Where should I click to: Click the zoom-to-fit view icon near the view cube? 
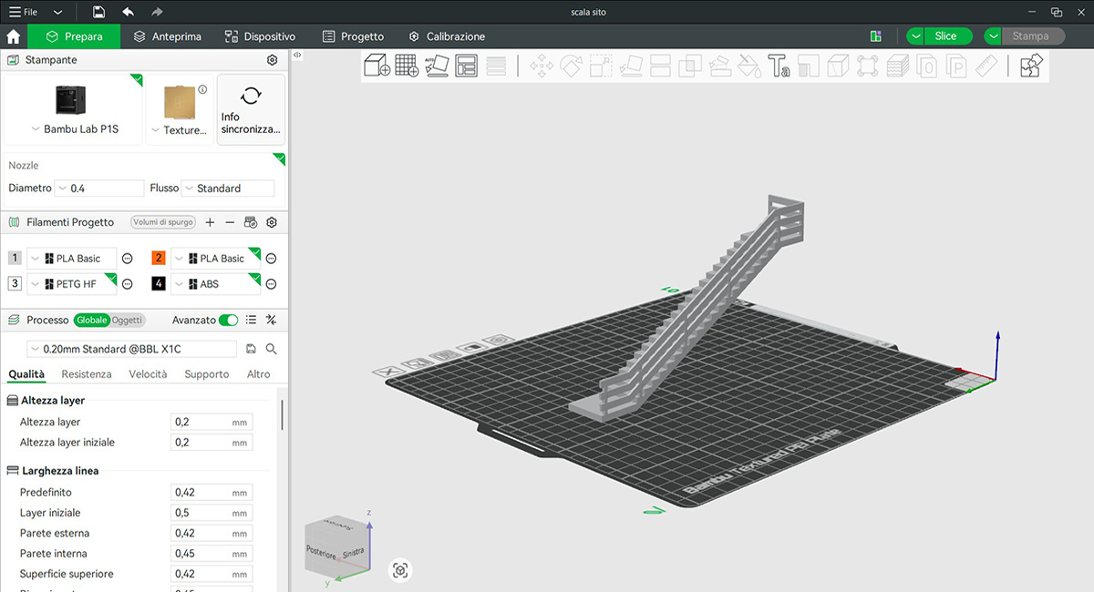(x=400, y=571)
